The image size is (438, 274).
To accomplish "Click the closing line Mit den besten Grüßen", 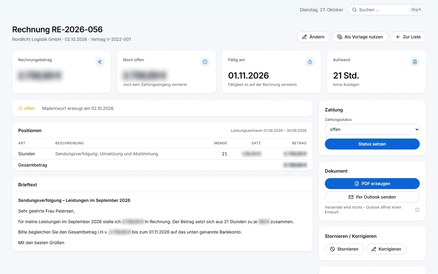I will tap(41, 243).
